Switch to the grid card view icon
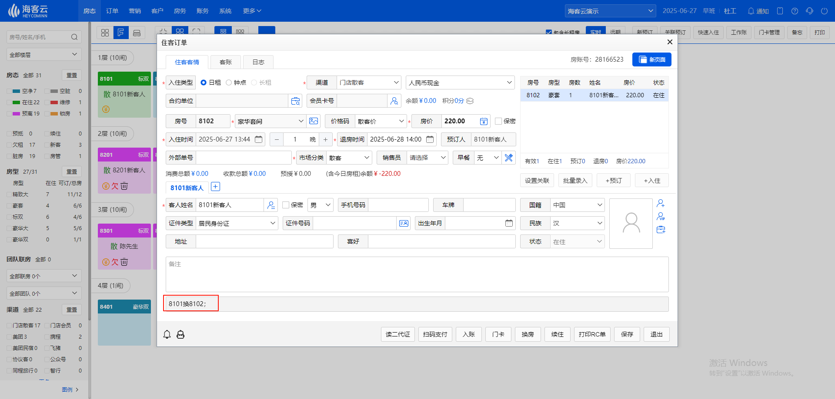 pos(105,33)
